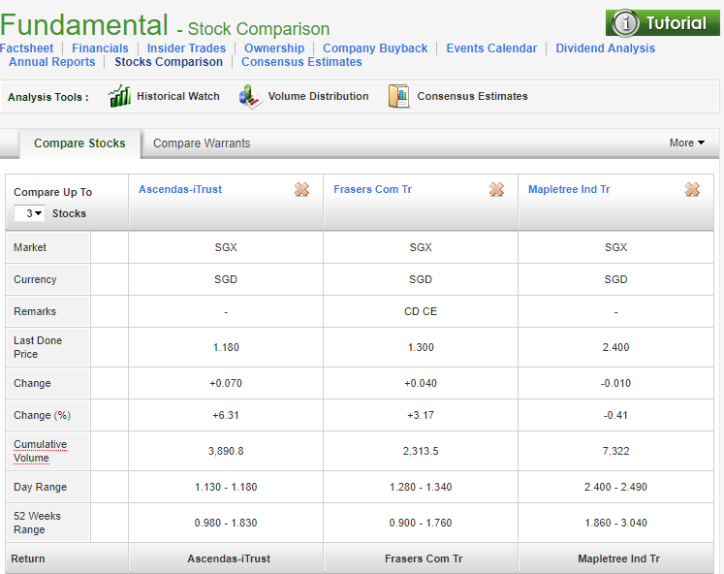This screenshot has width=724, height=574.
Task: Click the -0.010 change value
Action: point(615,383)
